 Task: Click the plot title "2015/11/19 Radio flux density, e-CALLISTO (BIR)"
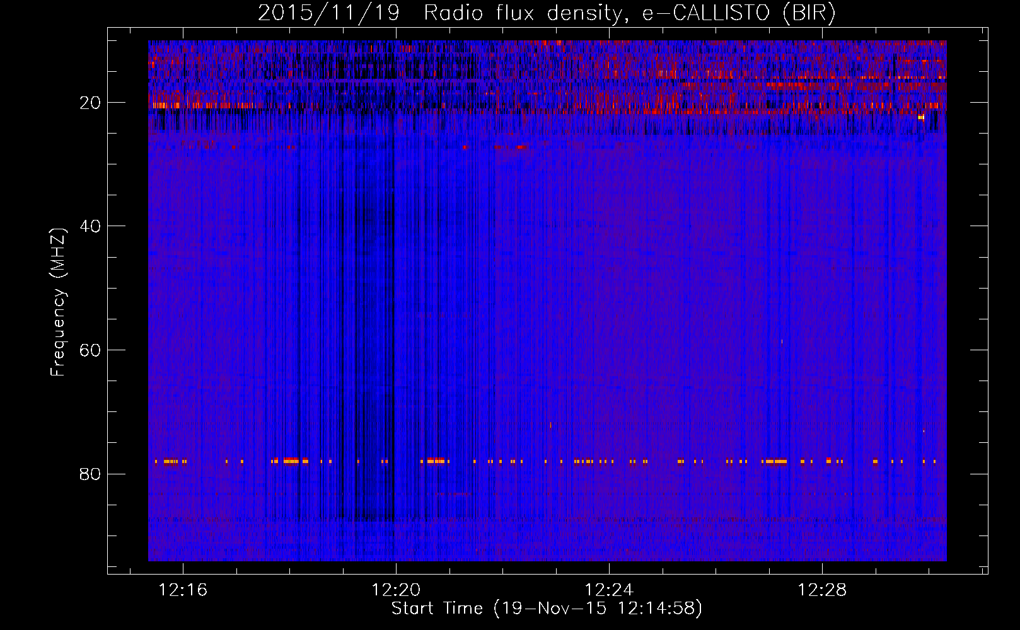point(547,13)
